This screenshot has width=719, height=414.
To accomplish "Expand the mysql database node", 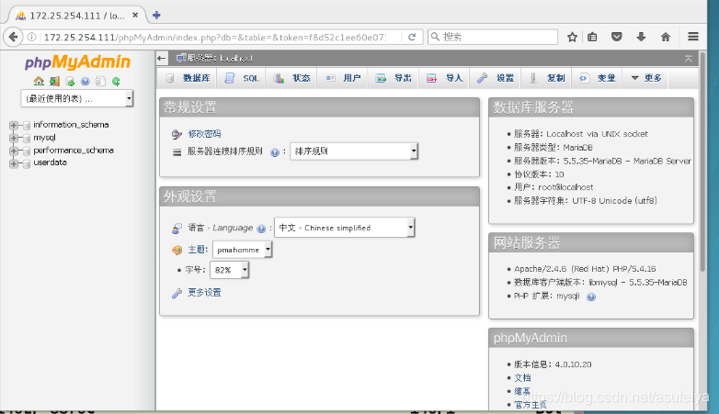I will pyautogui.click(x=13, y=138).
